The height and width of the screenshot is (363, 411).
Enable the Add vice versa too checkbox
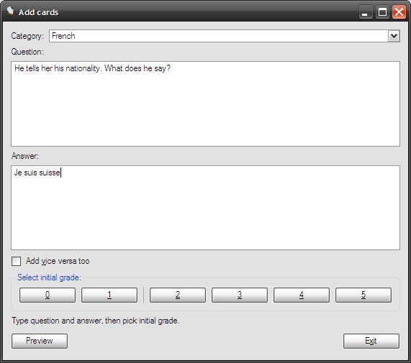point(17,261)
